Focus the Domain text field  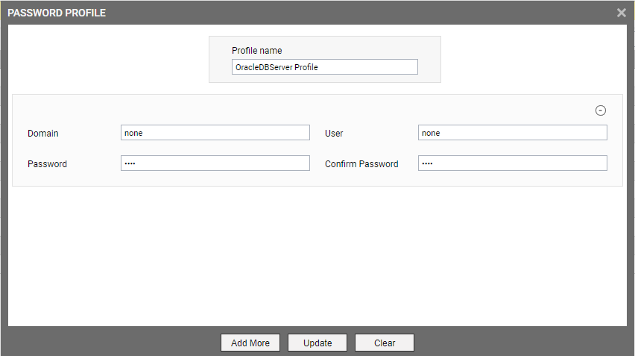point(215,133)
